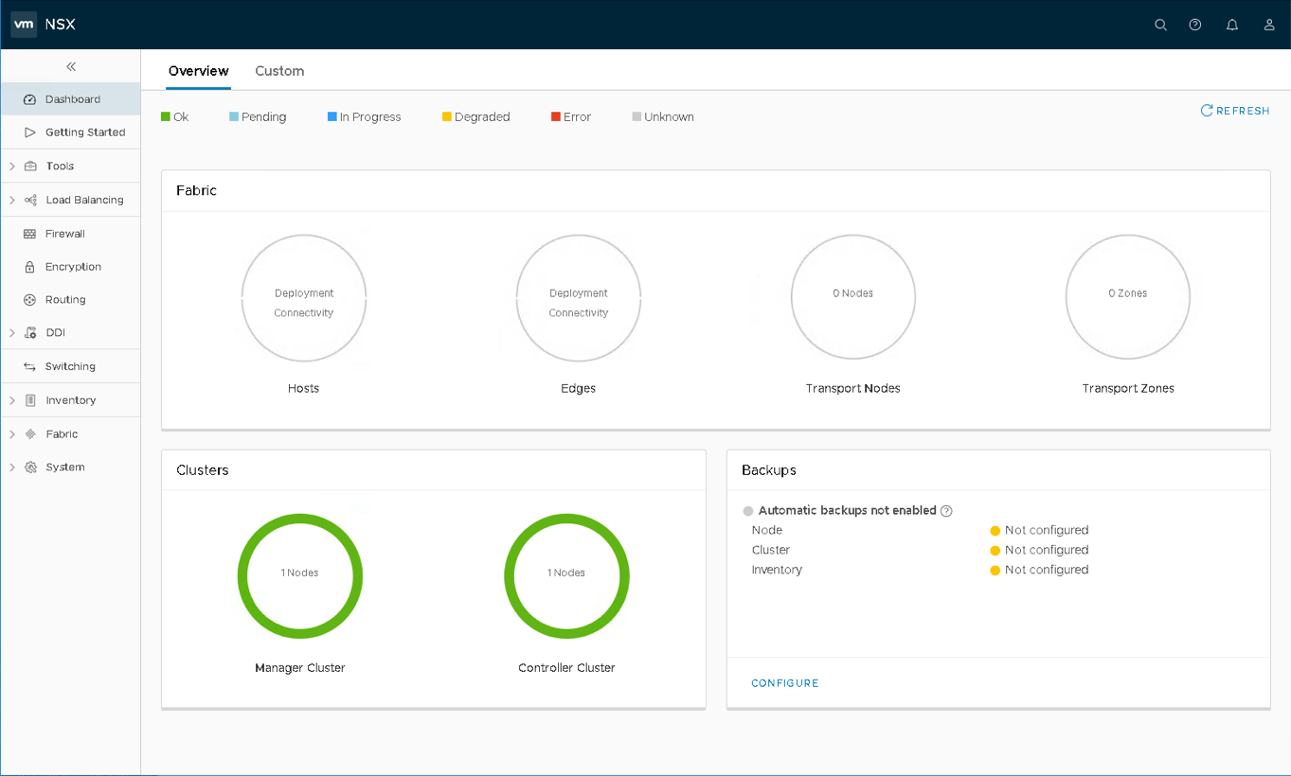Click the REFRESH button
Viewport: 1291px width, 776px height.
coord(1235,111)
